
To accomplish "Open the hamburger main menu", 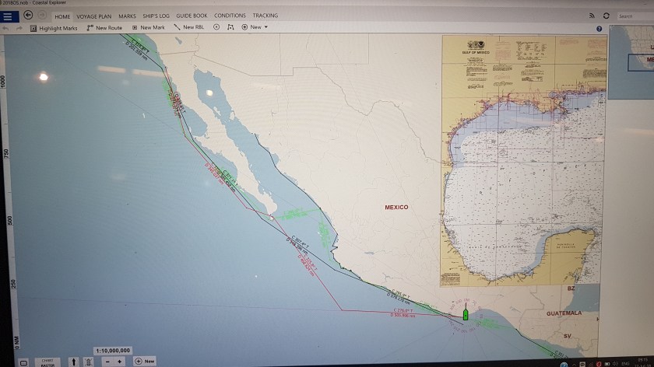I will pyautogui.click(x=7, y=16).
